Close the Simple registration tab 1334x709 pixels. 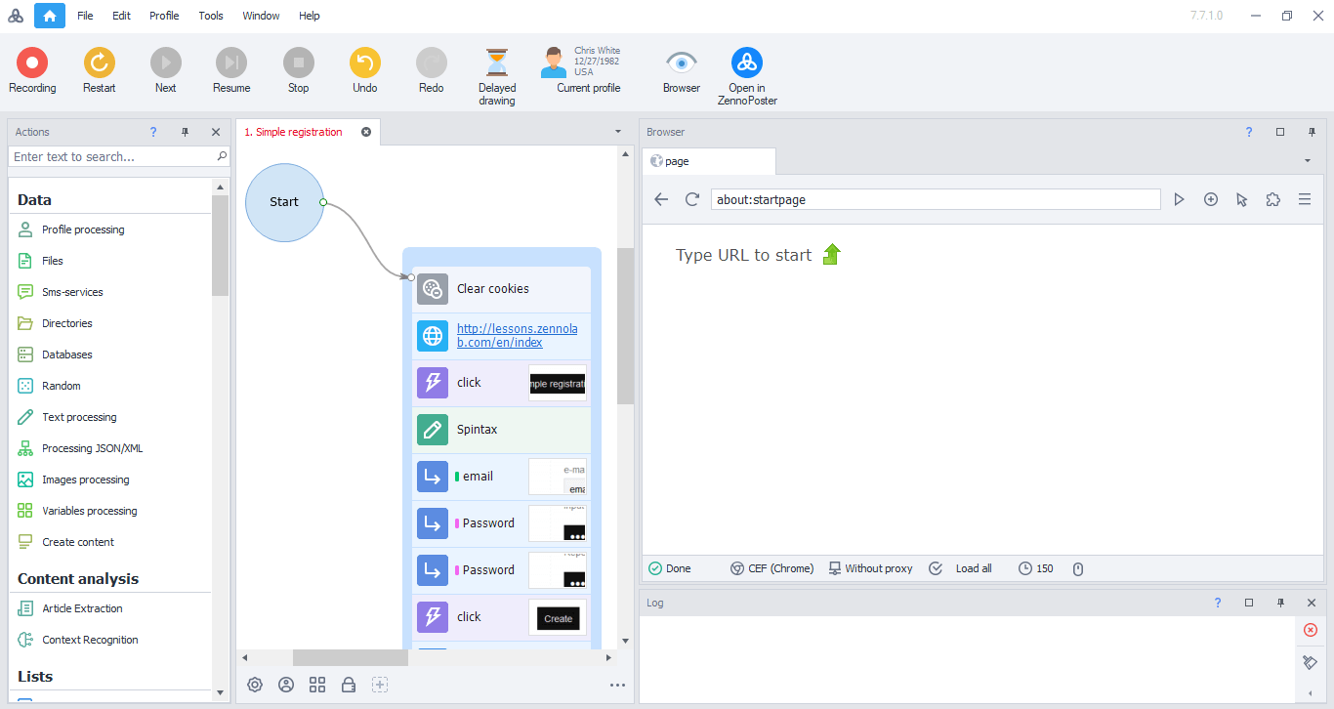pyautogui.click(x=366, y=132)
